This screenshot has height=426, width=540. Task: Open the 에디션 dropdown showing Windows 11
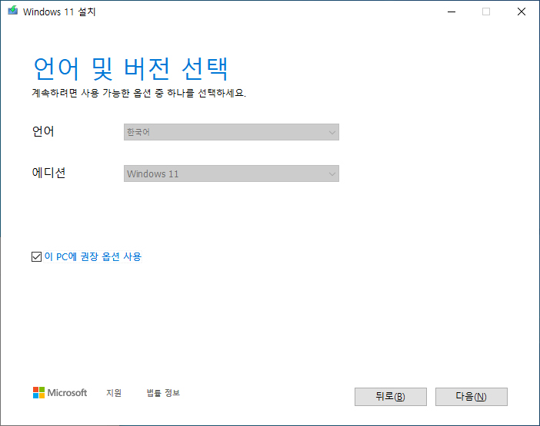pos(231,173)
